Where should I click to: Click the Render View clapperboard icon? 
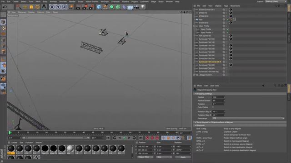78,7
